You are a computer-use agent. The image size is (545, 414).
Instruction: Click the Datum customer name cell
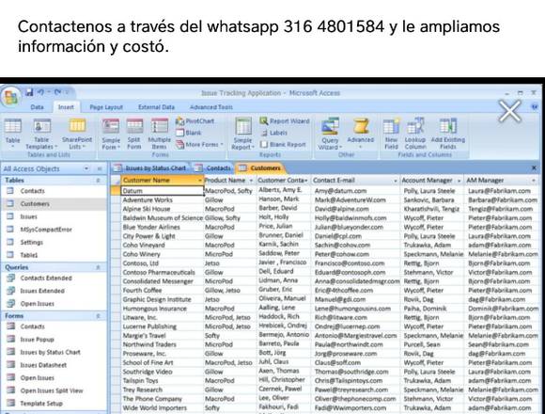point(163,191)
